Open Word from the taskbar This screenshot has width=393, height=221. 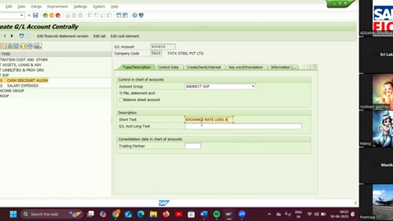point(204,214)
